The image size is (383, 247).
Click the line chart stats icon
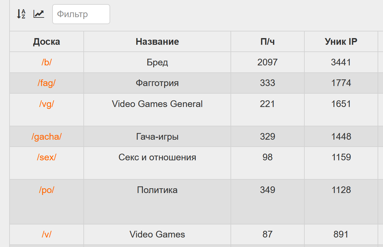pos(39,14)
